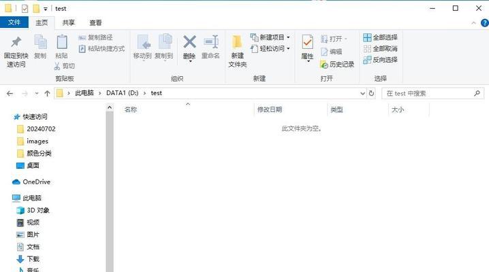The height and width of the screenshot is (272, 489).
Task: Open the File (文件) tab
Action: [14, 22]
